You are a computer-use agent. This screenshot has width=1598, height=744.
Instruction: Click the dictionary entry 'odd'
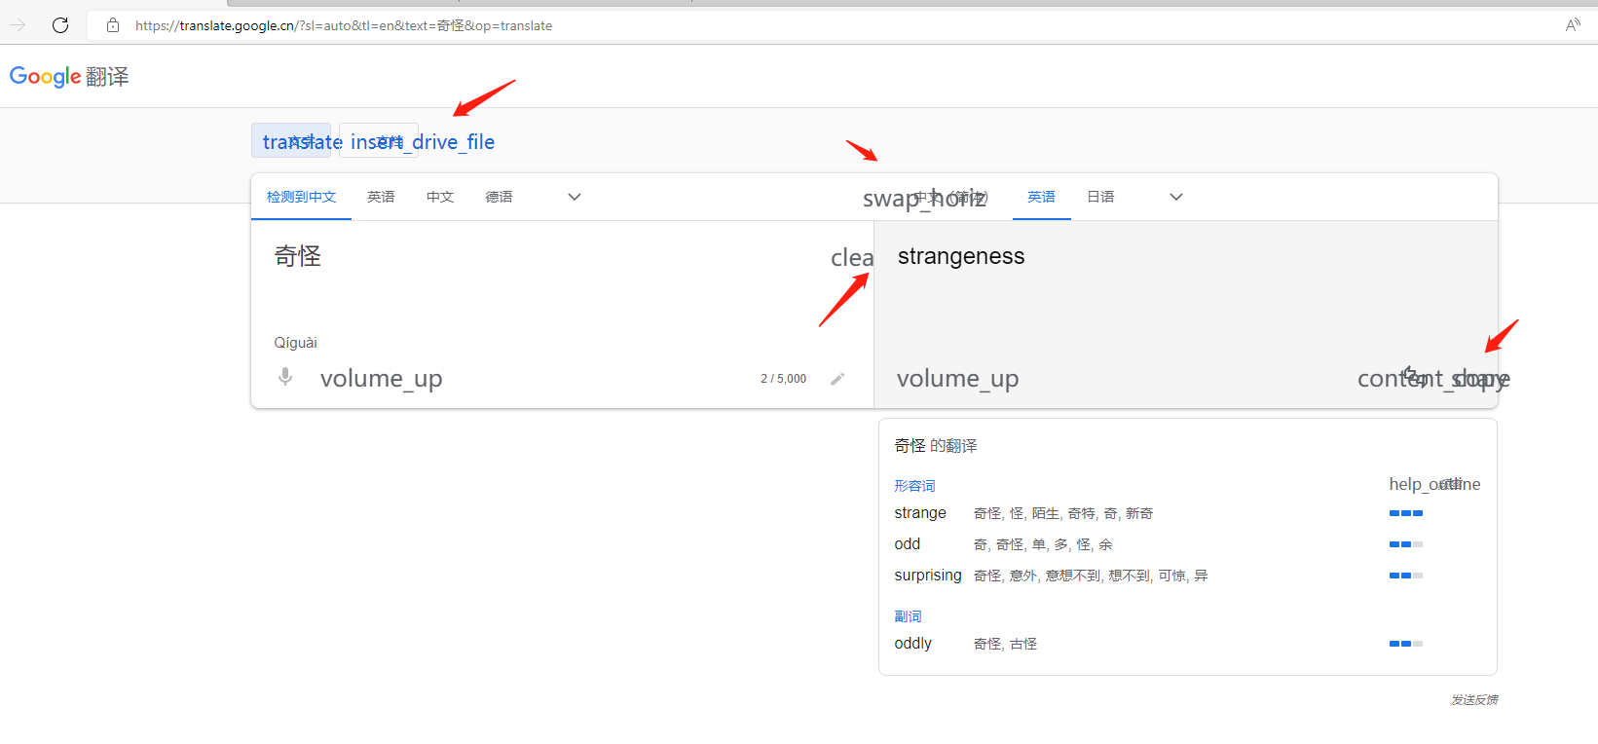[908, 544]
